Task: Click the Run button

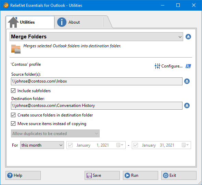Action: pyautogui.click(x=140, y=175)
